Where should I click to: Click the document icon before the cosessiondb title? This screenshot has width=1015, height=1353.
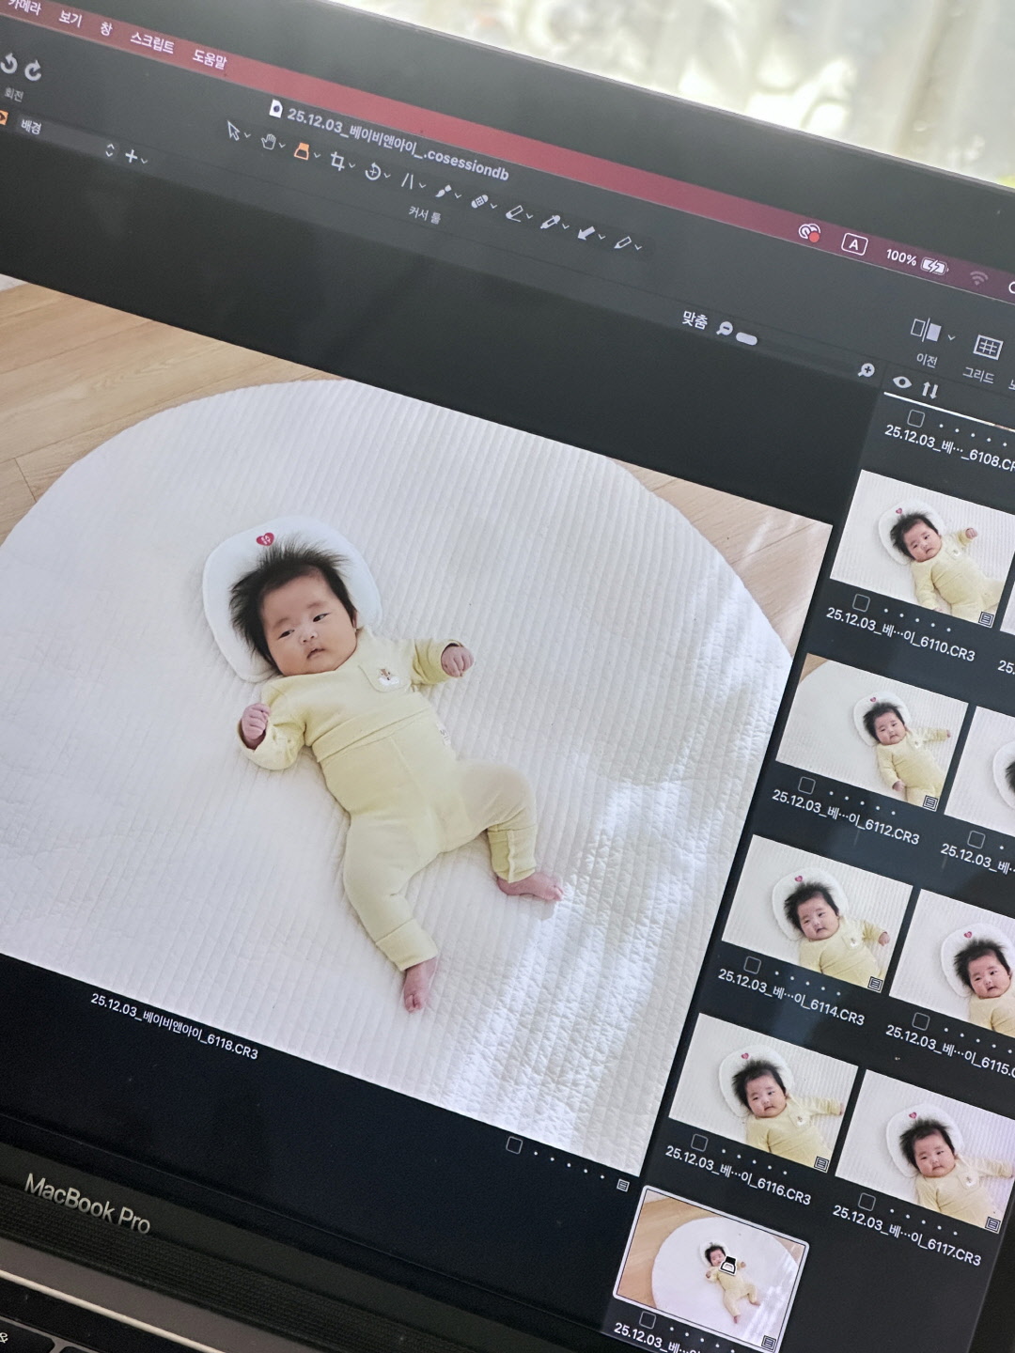click(275, 107)
